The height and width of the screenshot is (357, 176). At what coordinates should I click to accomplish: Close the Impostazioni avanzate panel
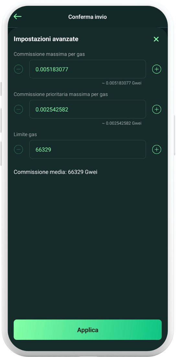[x=156, y=39]
